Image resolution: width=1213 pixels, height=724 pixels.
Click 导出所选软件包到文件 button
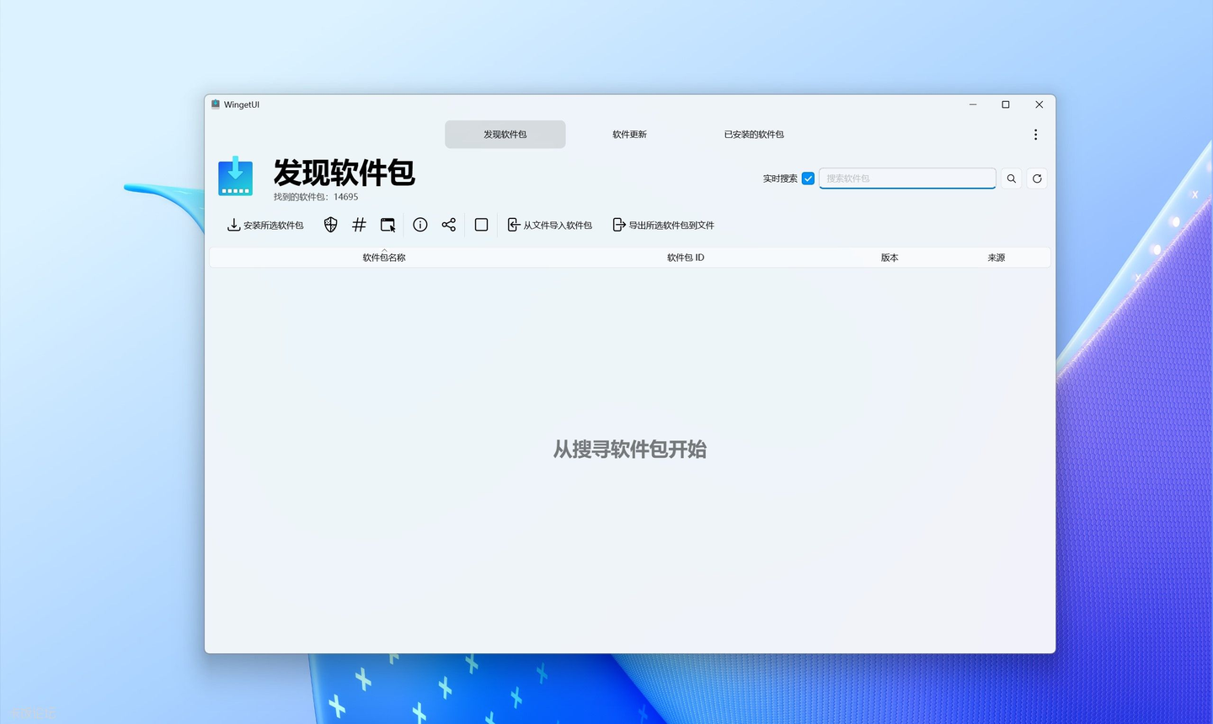click(663, 225)
